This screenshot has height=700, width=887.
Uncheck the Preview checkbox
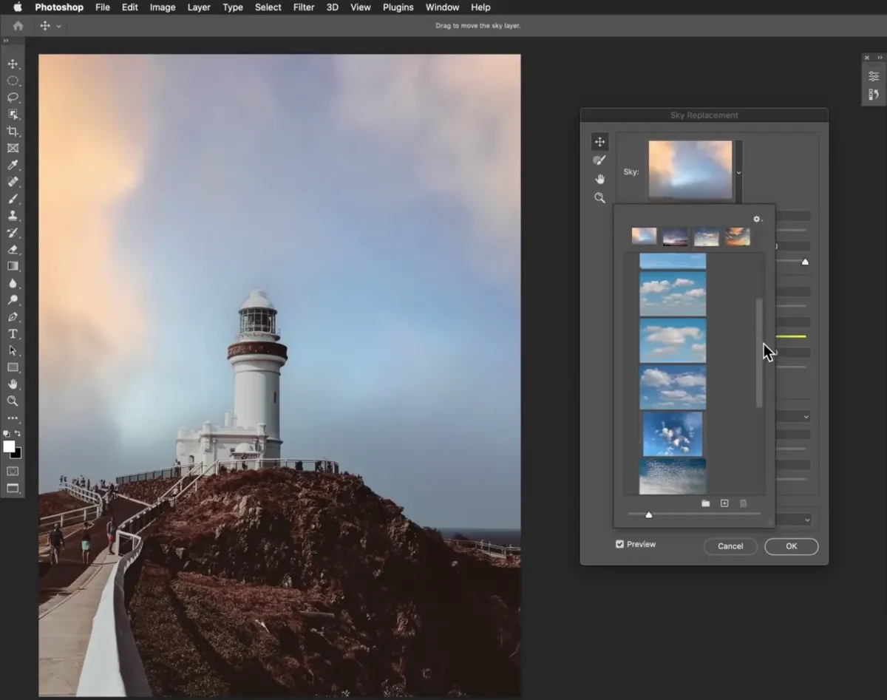click(x=619, y=543)
